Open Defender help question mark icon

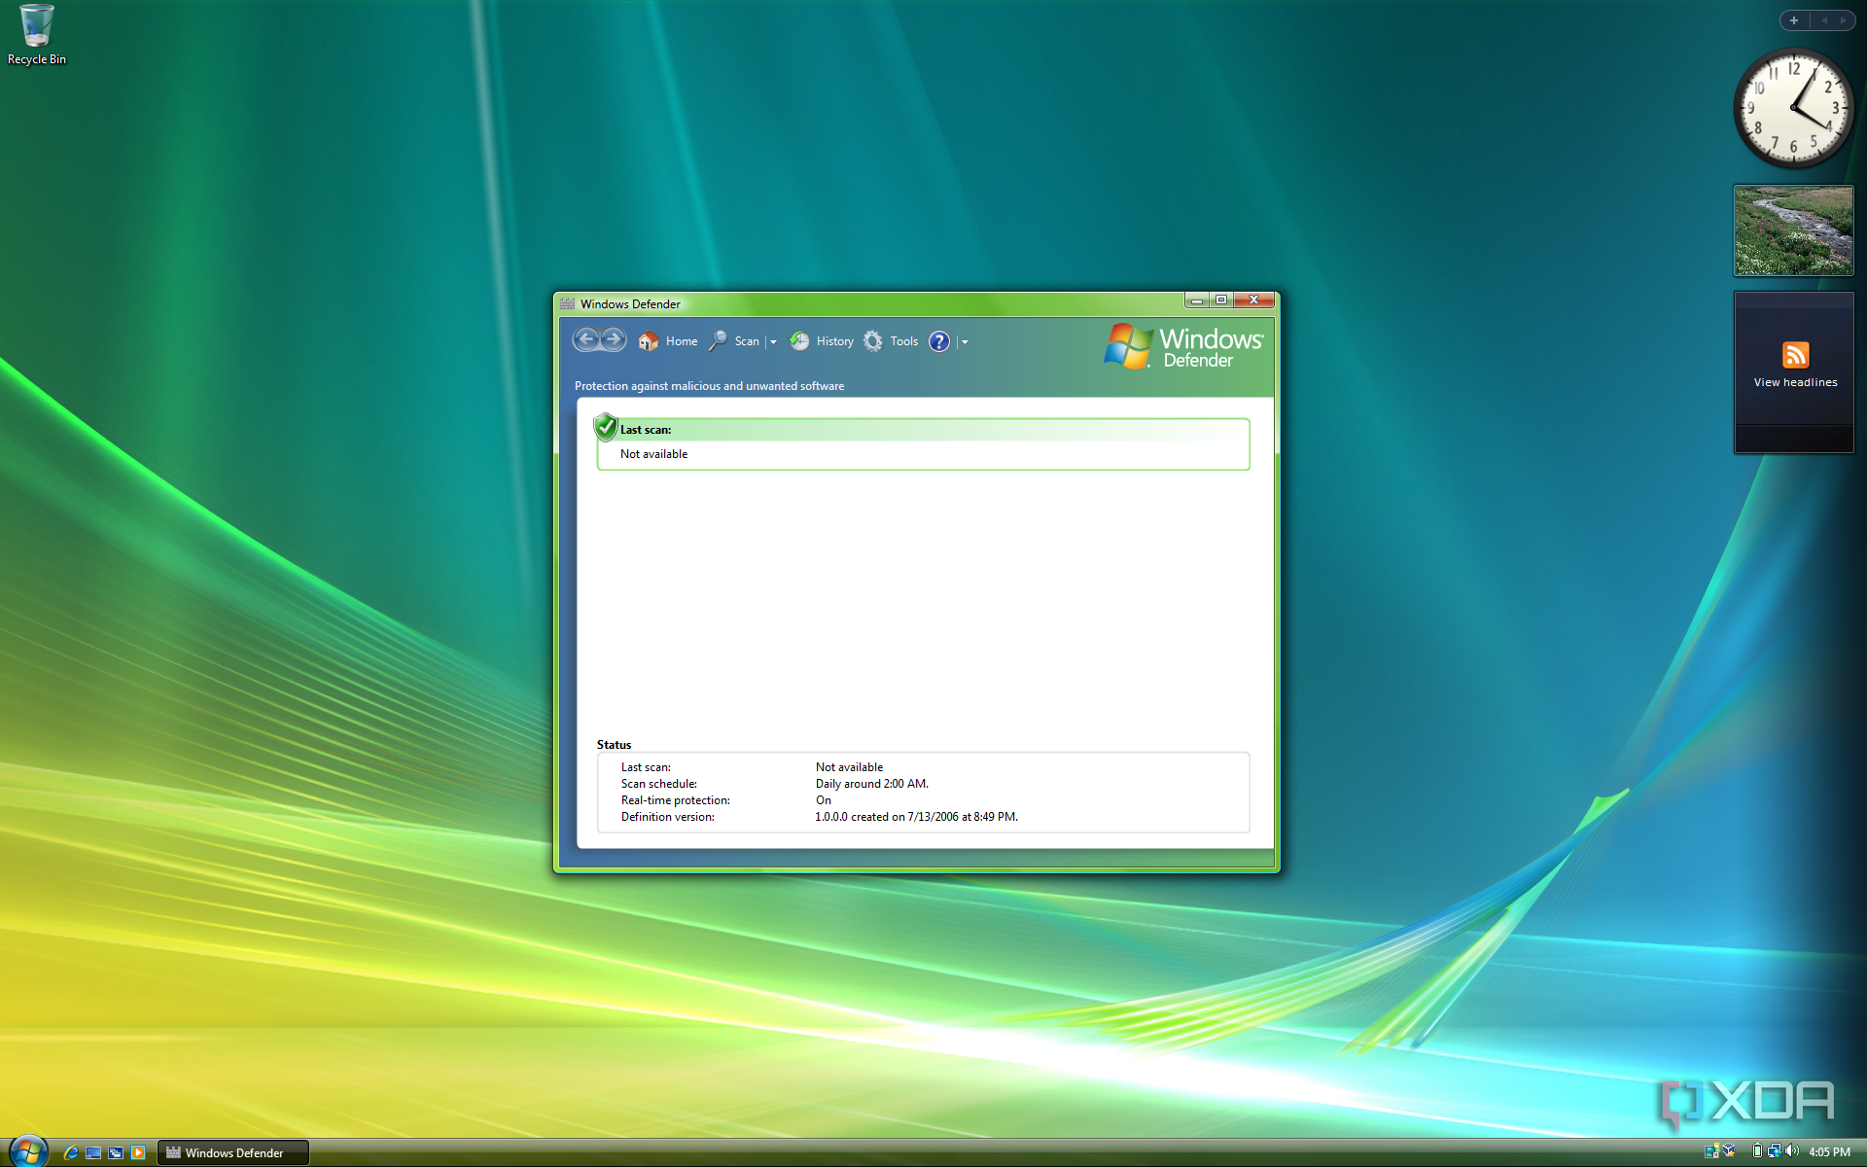tap(939, 341)
